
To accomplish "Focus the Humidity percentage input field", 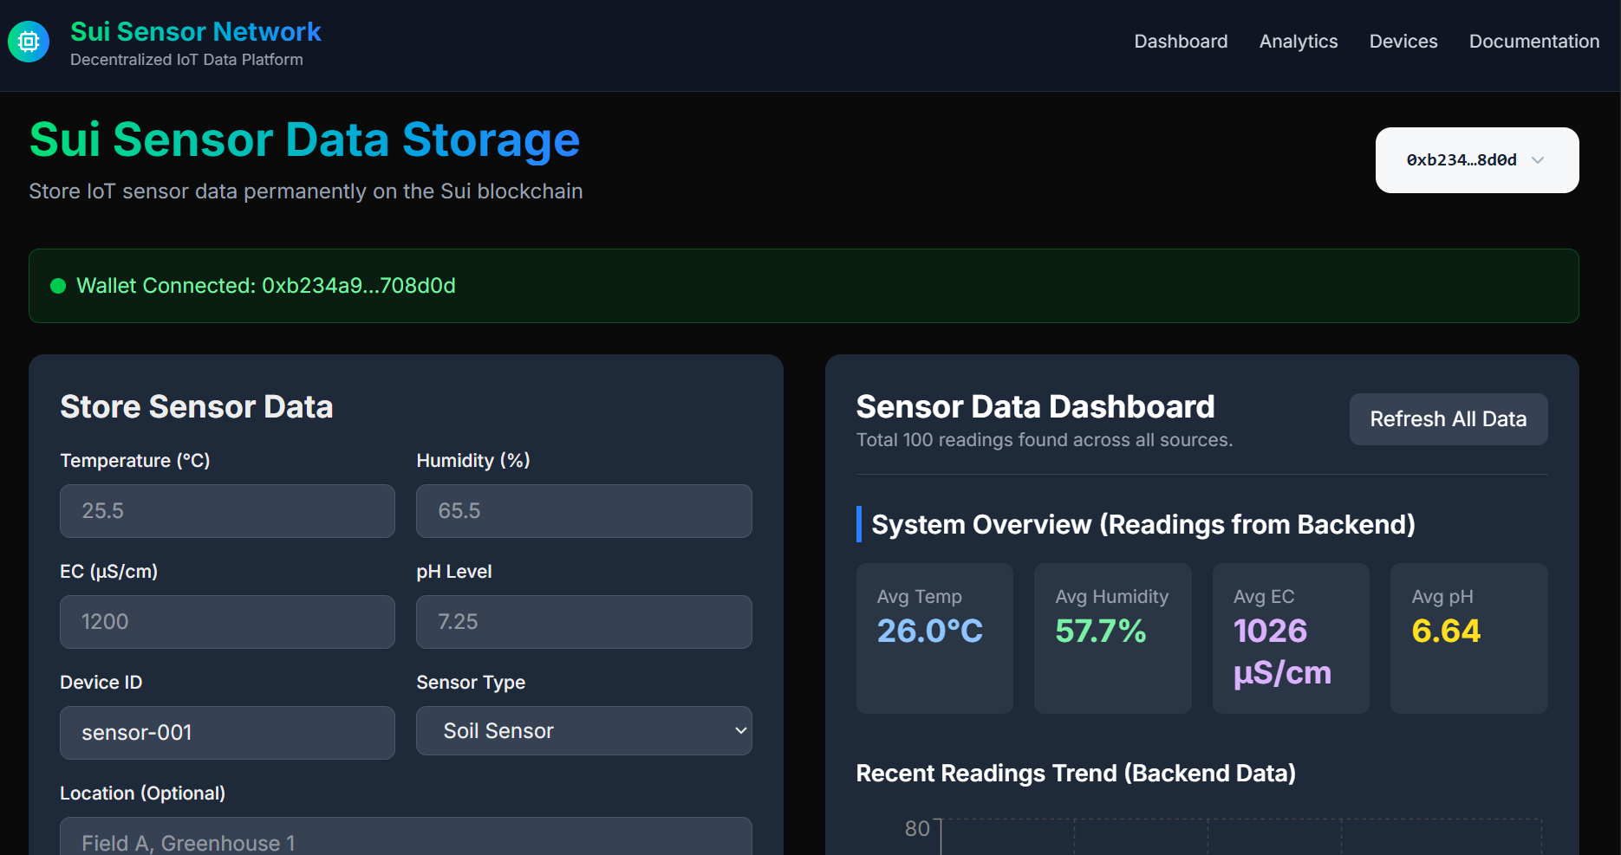I will click(583, 510).
